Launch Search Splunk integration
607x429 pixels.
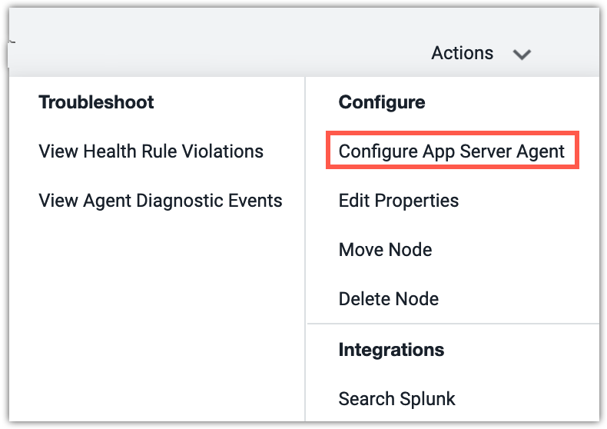[x=396, y=399]
